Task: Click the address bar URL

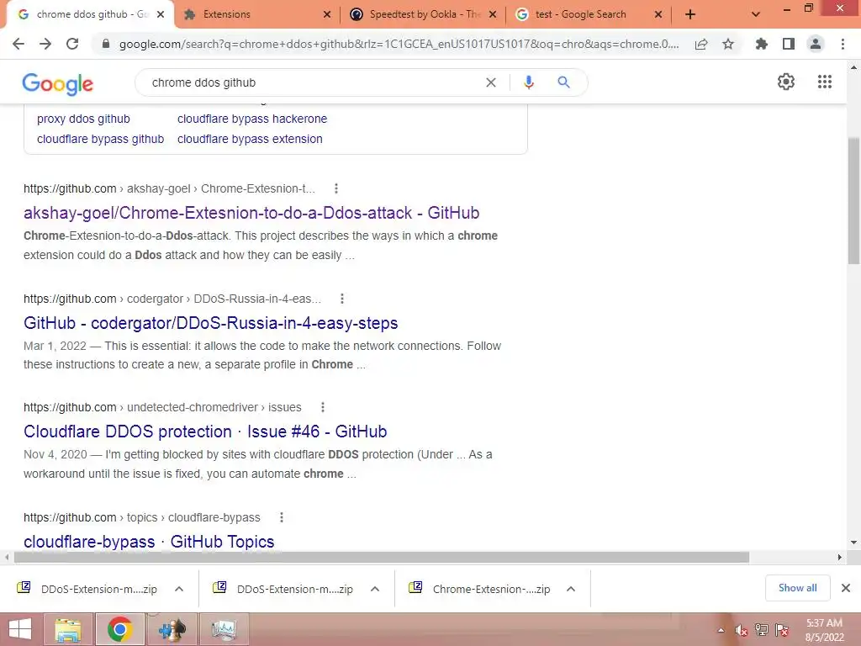Action: 399,44
